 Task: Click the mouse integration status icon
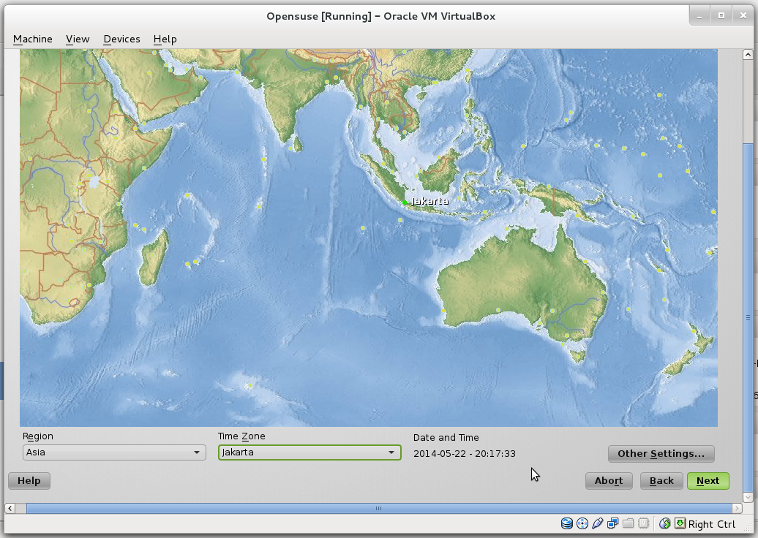tap(664, 523)
